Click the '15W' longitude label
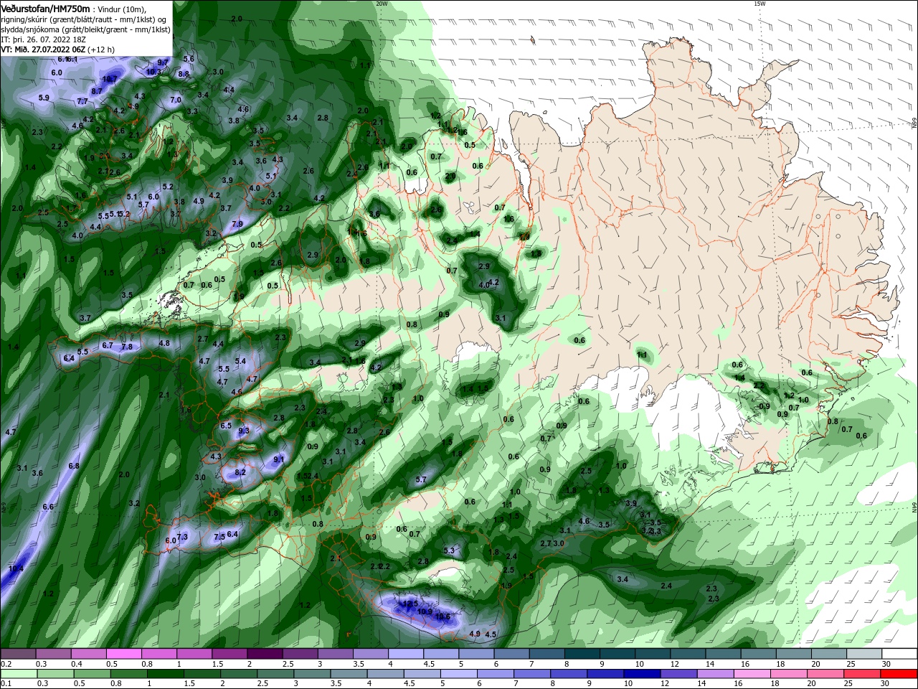The height and width of the screenshot is (689, 918). pyautogui.click(x=760, y=4)
